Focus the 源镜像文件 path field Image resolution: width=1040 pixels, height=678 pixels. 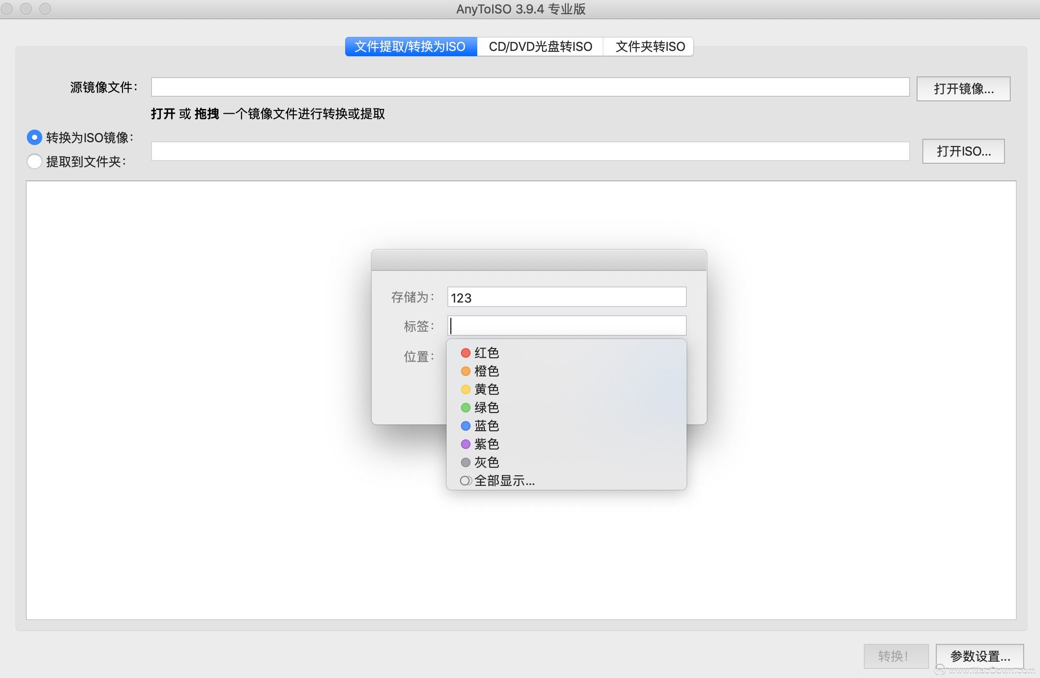click(x=530, y=87)
